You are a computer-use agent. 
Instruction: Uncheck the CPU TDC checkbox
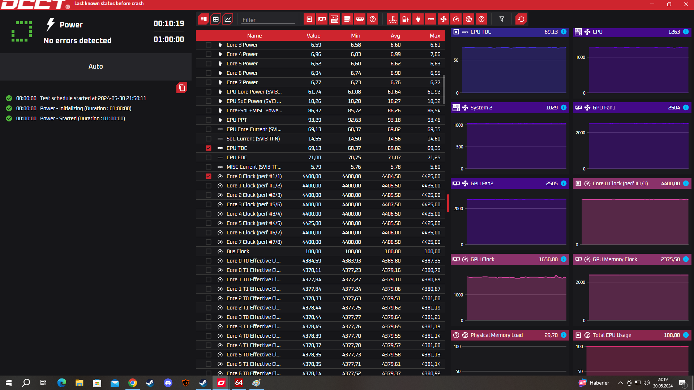pyautogui.click(x=209, y=148)
